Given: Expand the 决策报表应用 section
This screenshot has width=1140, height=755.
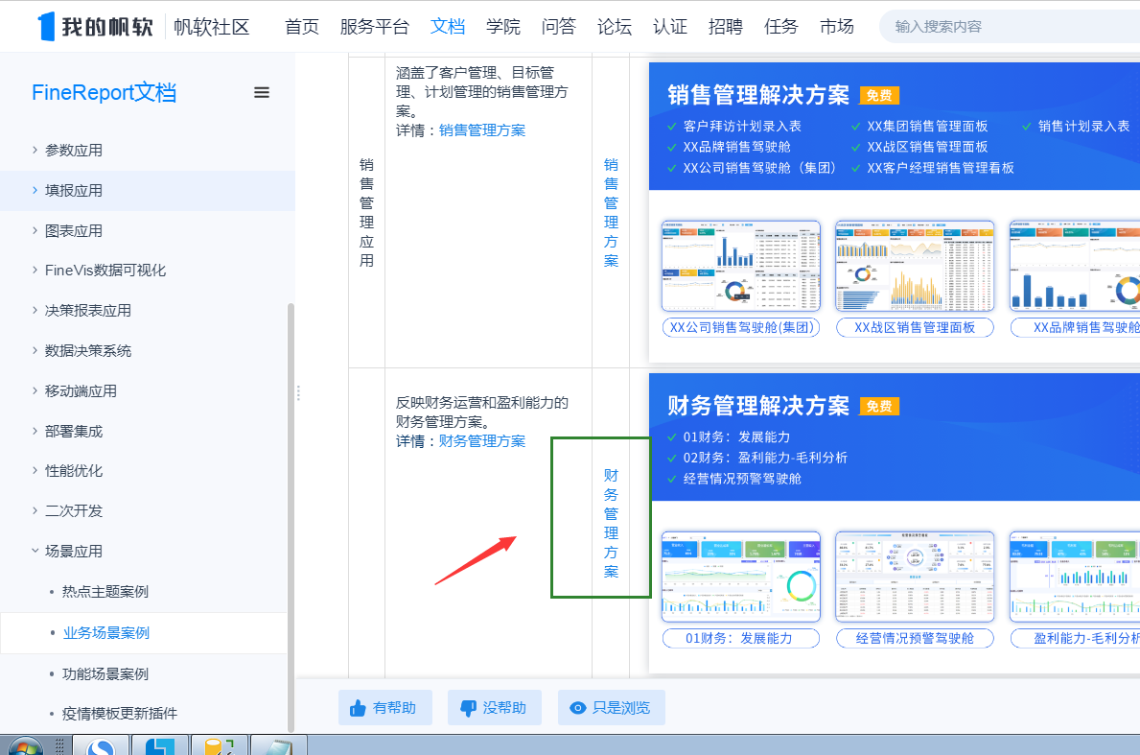Looking at the screenshot, I should [146, 311].
